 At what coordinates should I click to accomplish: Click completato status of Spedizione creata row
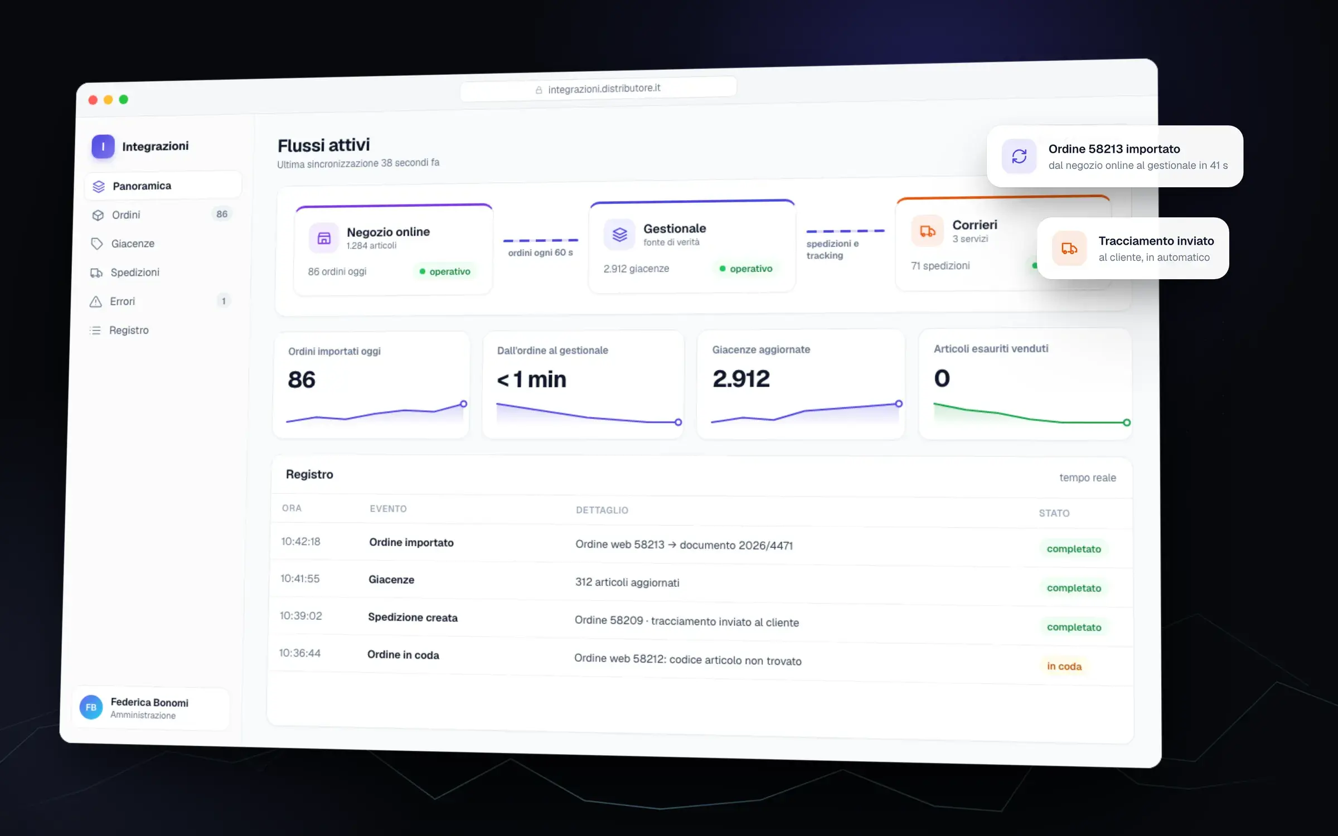pos(1074,627)
